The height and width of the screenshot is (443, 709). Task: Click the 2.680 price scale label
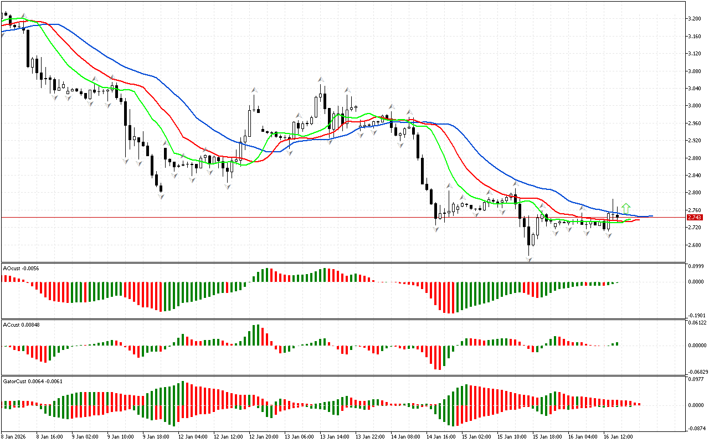click(695, 245)
